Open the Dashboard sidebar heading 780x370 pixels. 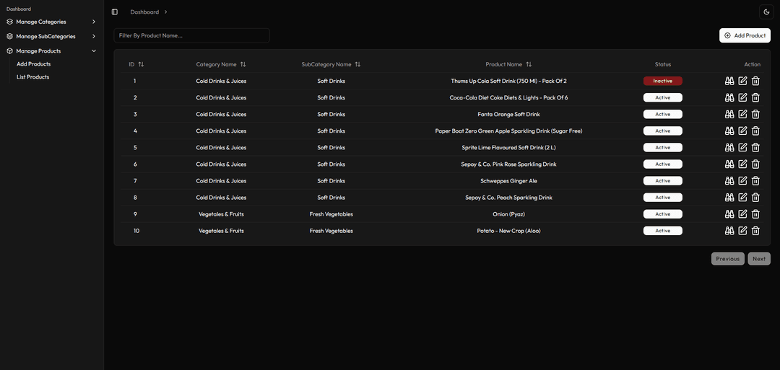[18, 9]
